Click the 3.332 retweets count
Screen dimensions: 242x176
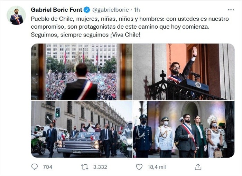(x=100, y=167)
